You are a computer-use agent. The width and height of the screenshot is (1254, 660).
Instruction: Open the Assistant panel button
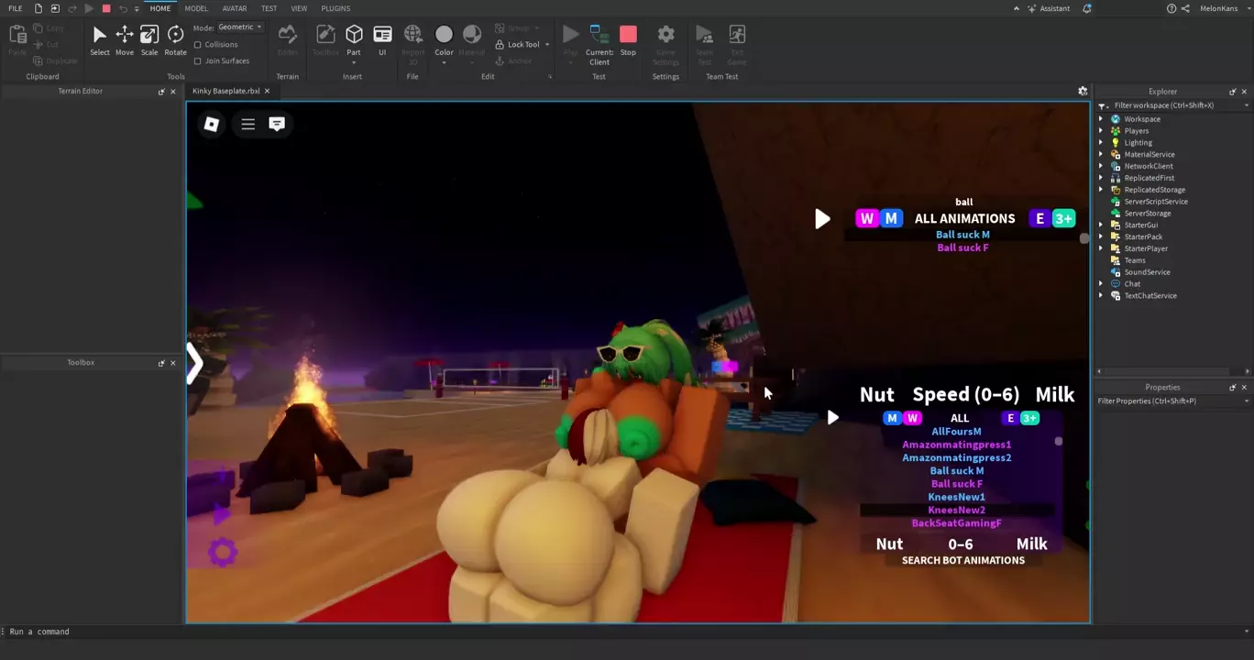(x=1049, y=8)
